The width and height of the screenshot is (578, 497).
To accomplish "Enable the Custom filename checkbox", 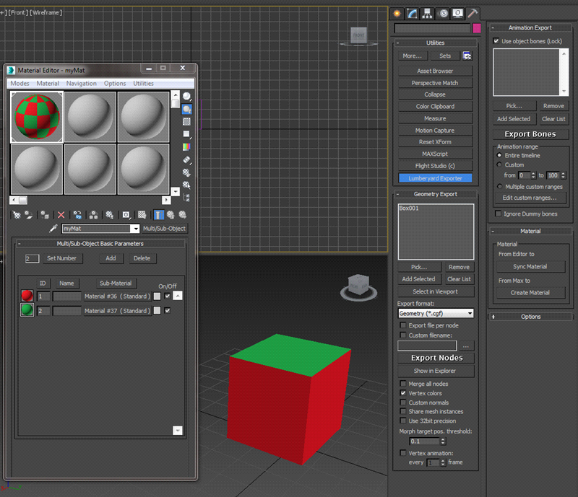I will [403, 335].
